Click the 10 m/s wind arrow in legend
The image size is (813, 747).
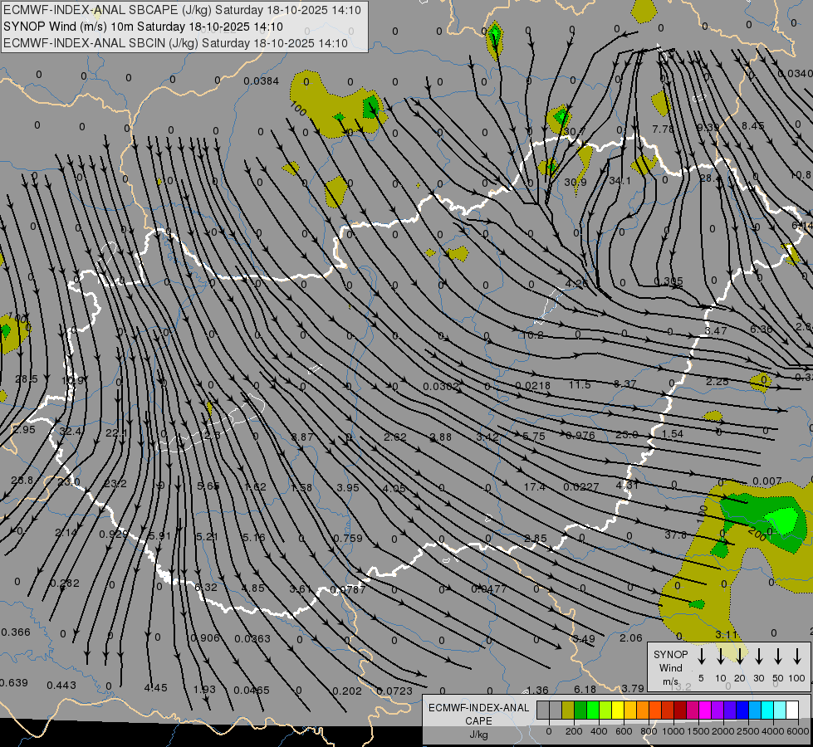click(720, 657)
